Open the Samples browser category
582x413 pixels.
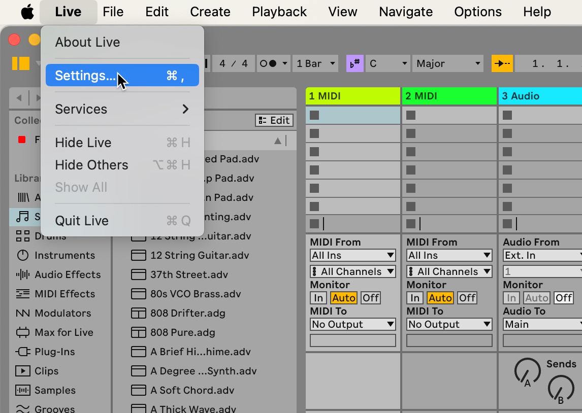[55, 390]
